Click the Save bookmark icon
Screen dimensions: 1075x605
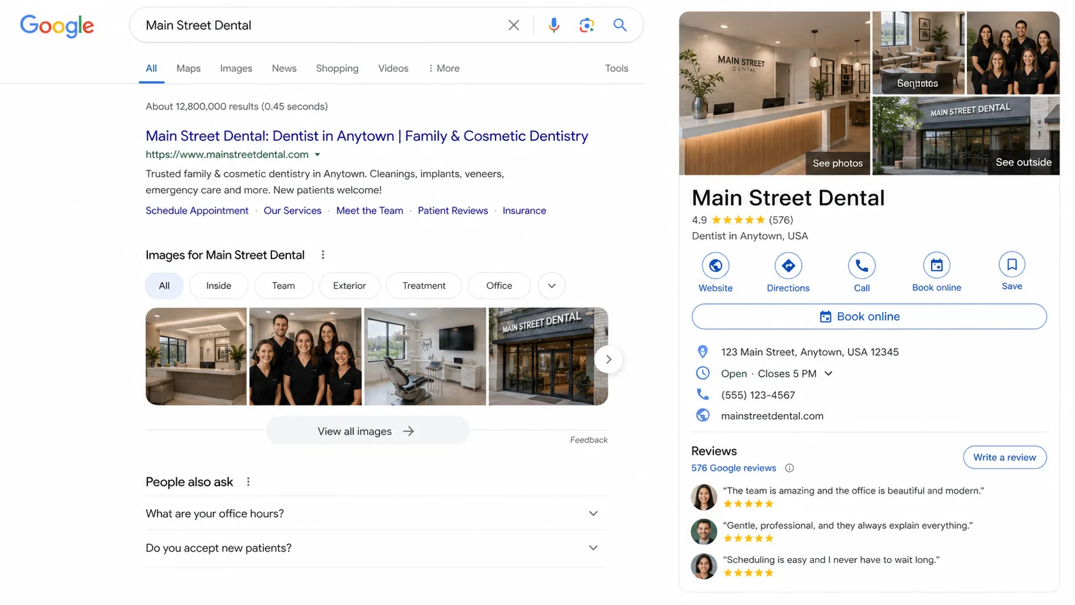[x=1012, y=264]
